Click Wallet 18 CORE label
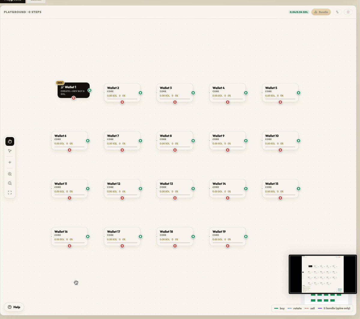 (163, 235)
